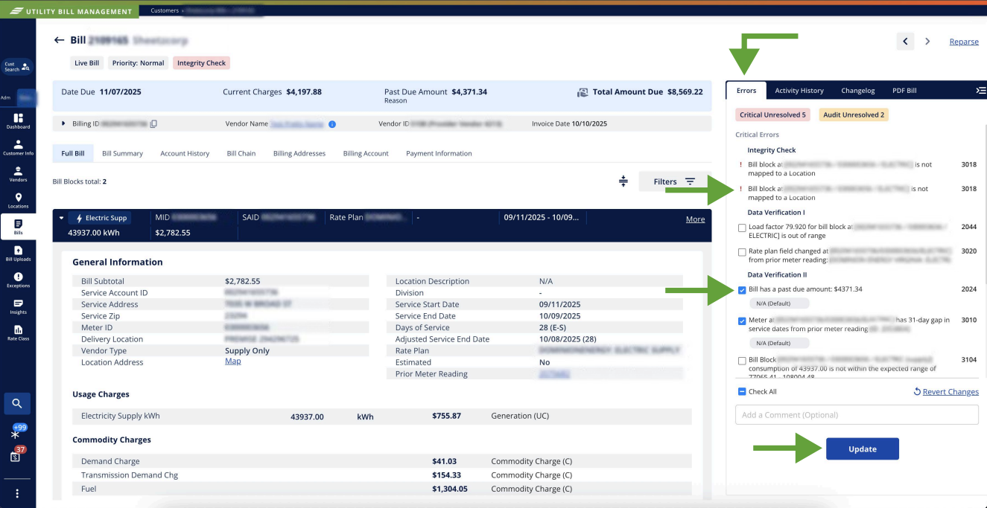Expand the Billing ID row triangle

click(64, 123)
